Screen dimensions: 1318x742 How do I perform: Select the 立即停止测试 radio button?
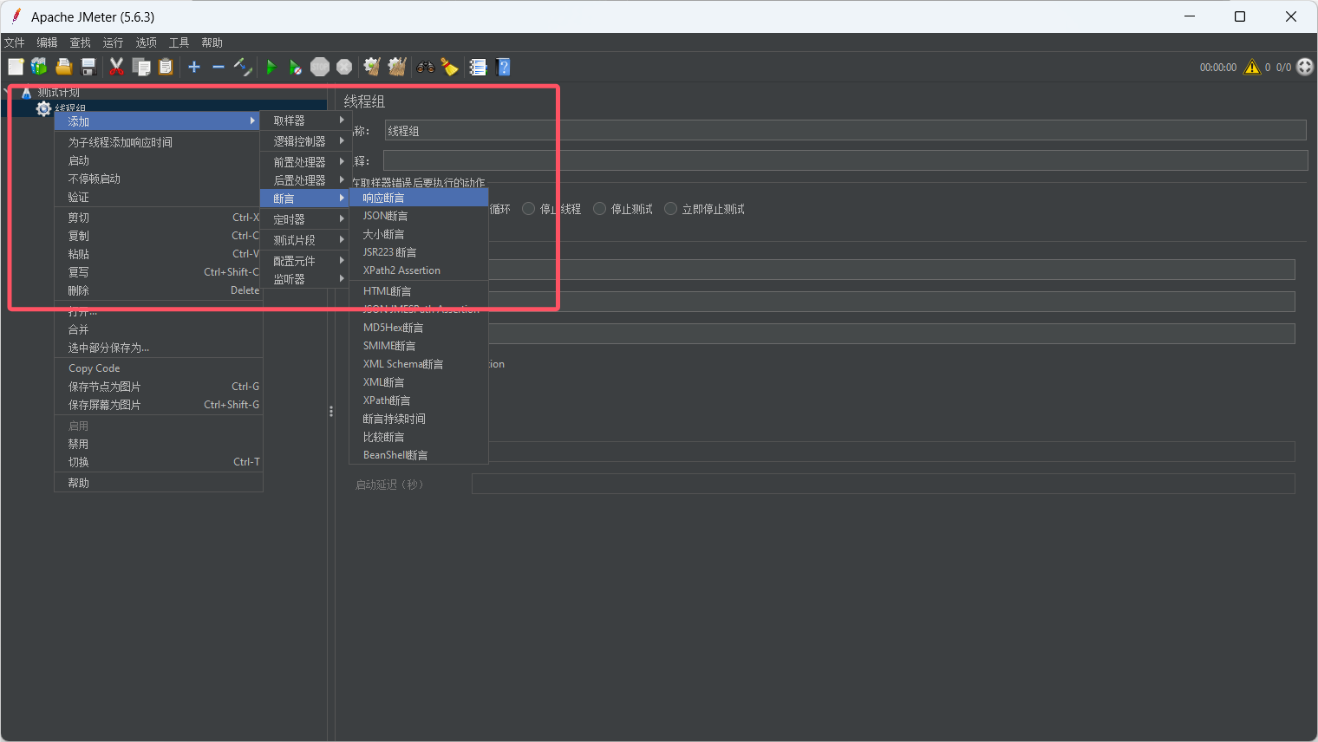pyautogui.click(x=670, y=209)
